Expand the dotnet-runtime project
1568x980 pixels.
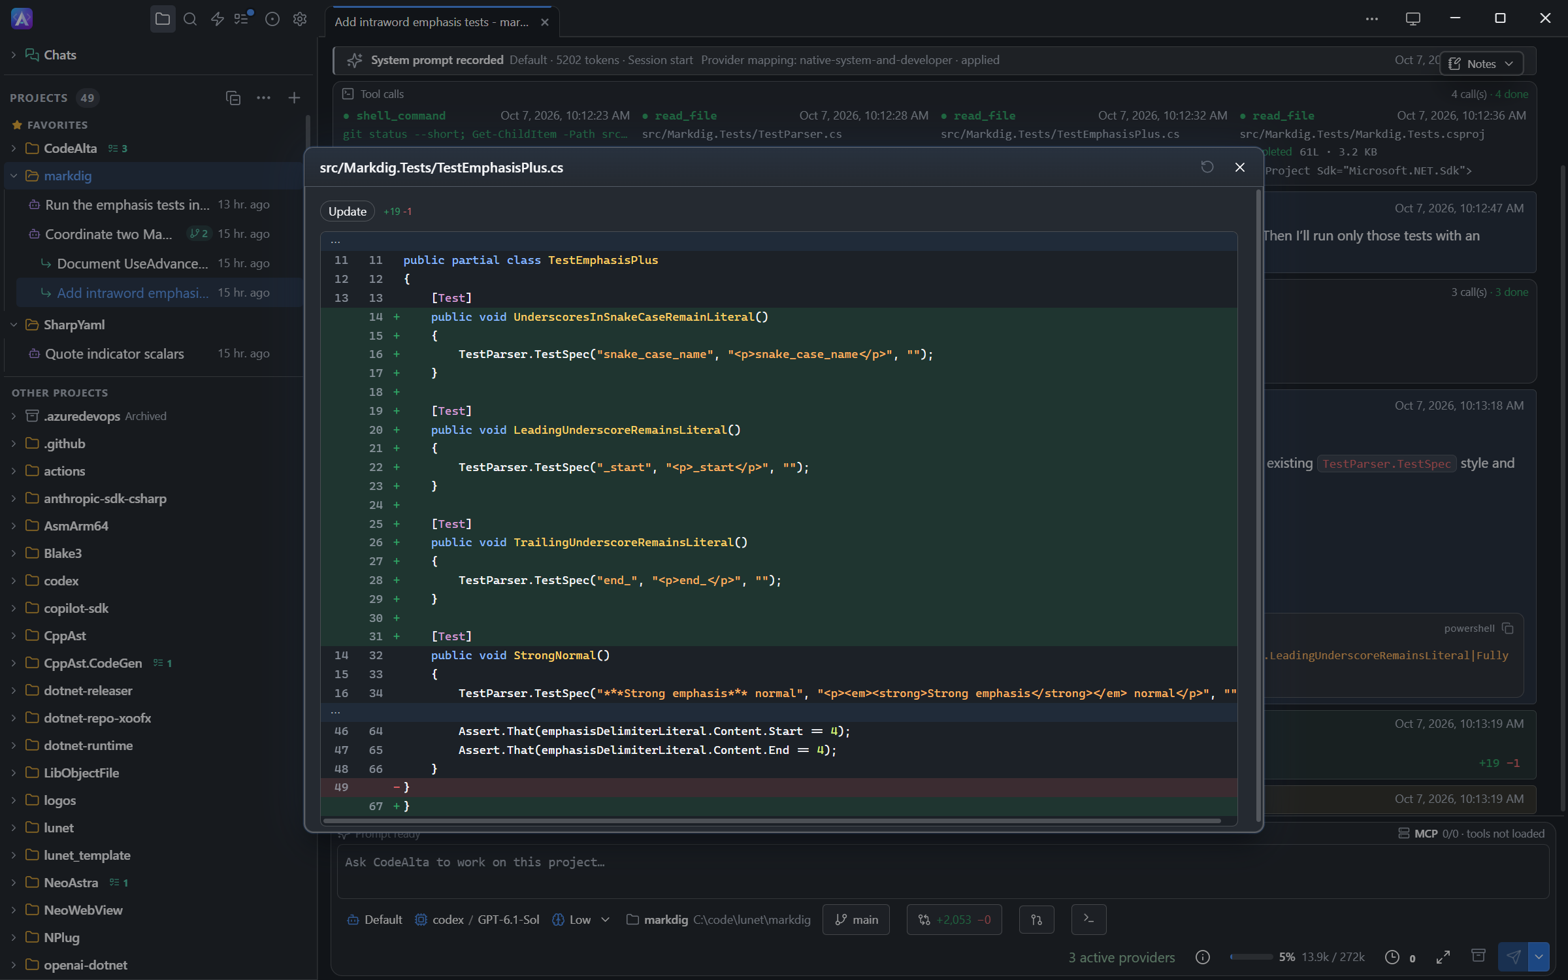pos(13,745)
